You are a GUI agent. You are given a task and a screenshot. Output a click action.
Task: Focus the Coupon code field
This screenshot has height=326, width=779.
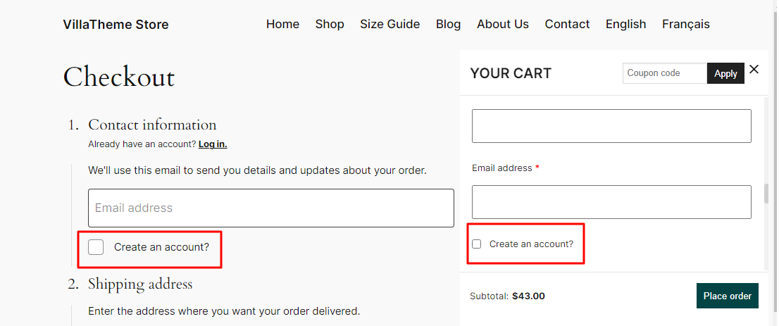665,73
